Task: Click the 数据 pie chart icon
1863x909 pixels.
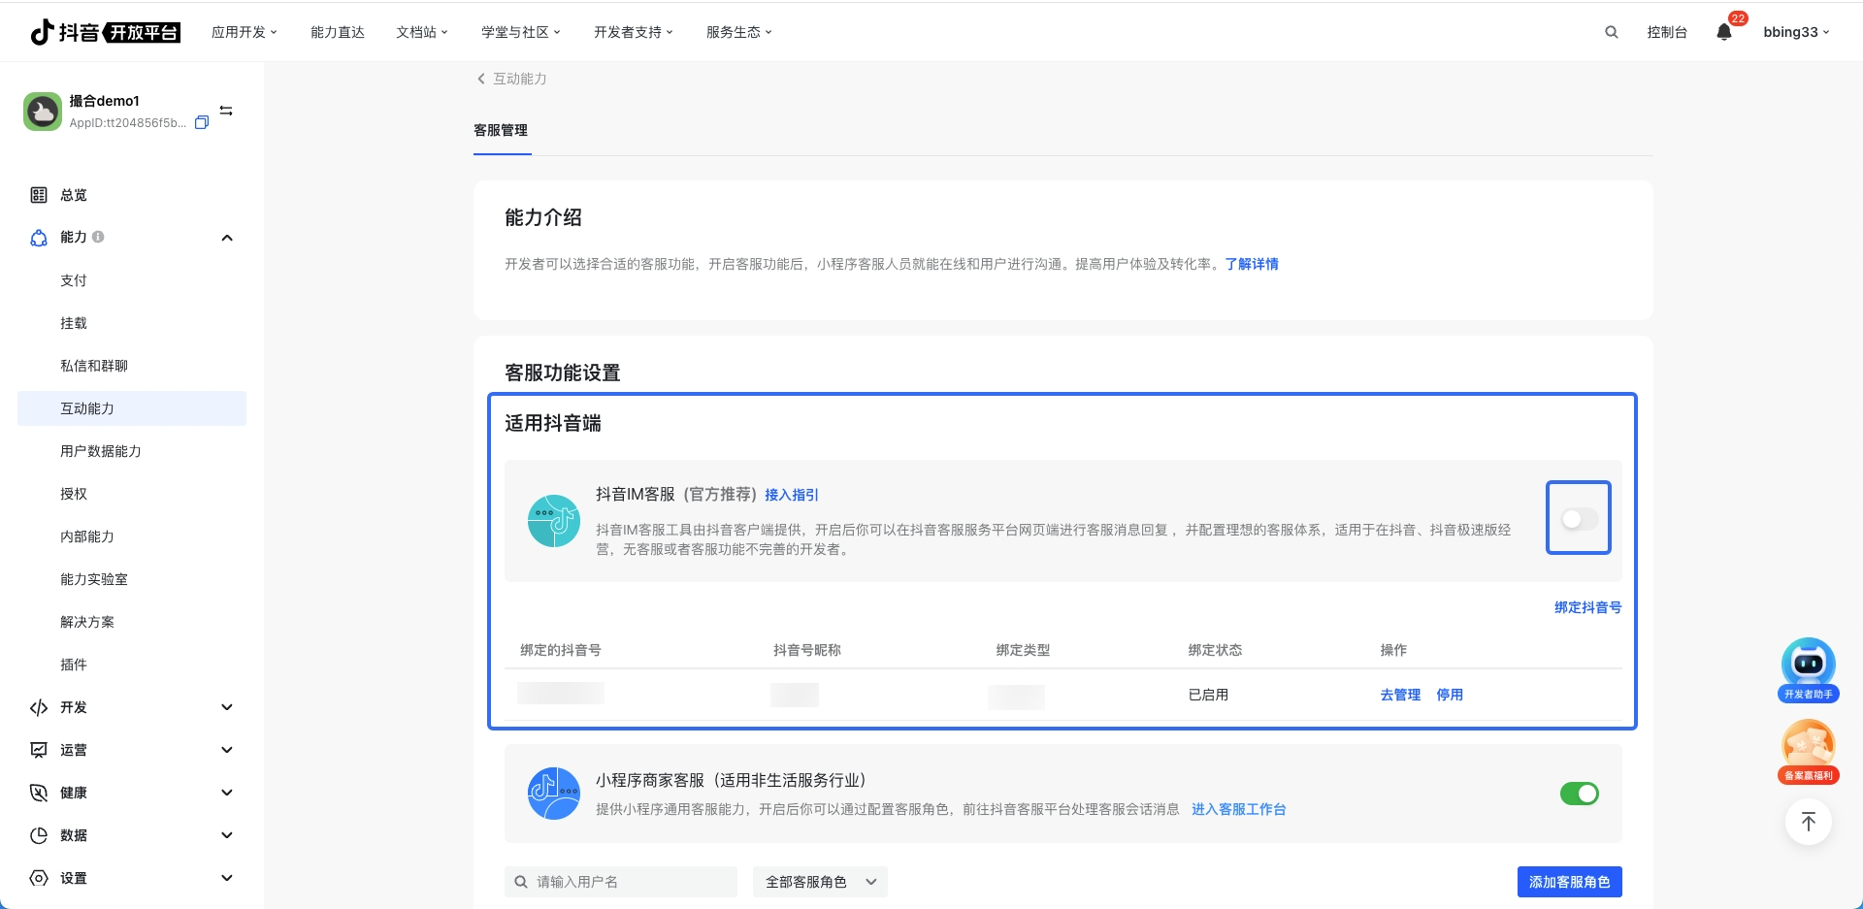Action: coord(39,835)
